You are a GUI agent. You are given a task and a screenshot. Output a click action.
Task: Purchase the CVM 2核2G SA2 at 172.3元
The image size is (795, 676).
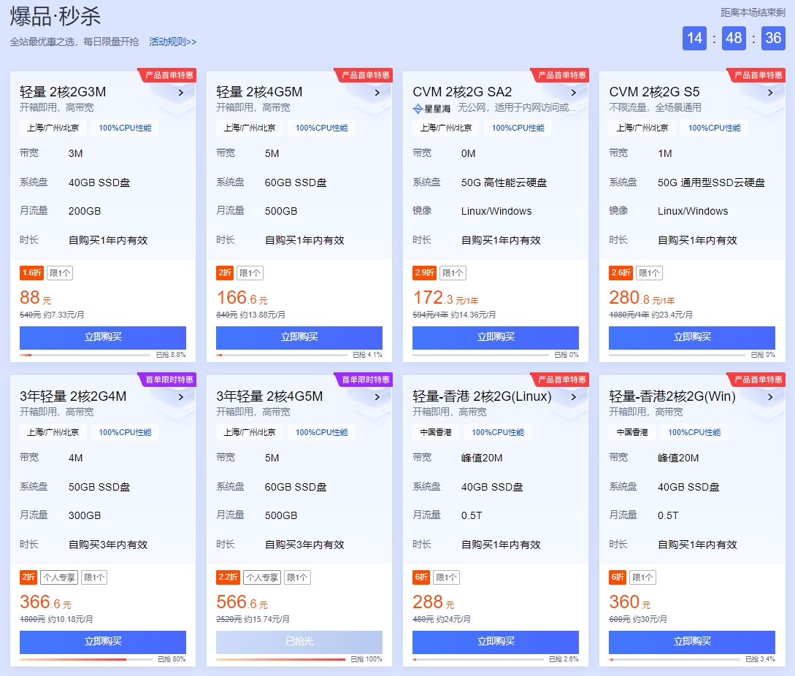[496, 337]
